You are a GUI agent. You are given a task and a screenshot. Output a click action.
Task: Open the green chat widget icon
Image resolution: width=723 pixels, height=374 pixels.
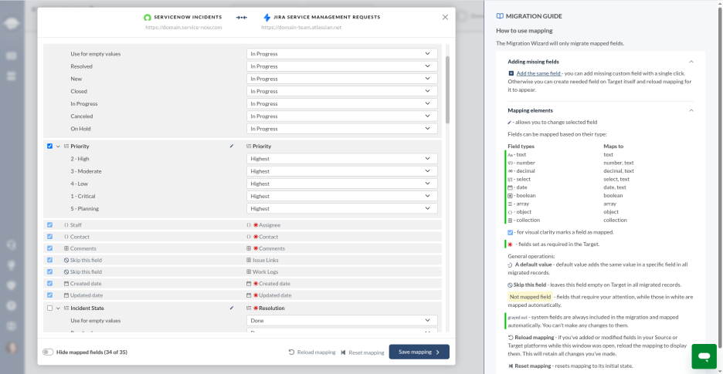[704, 356]
